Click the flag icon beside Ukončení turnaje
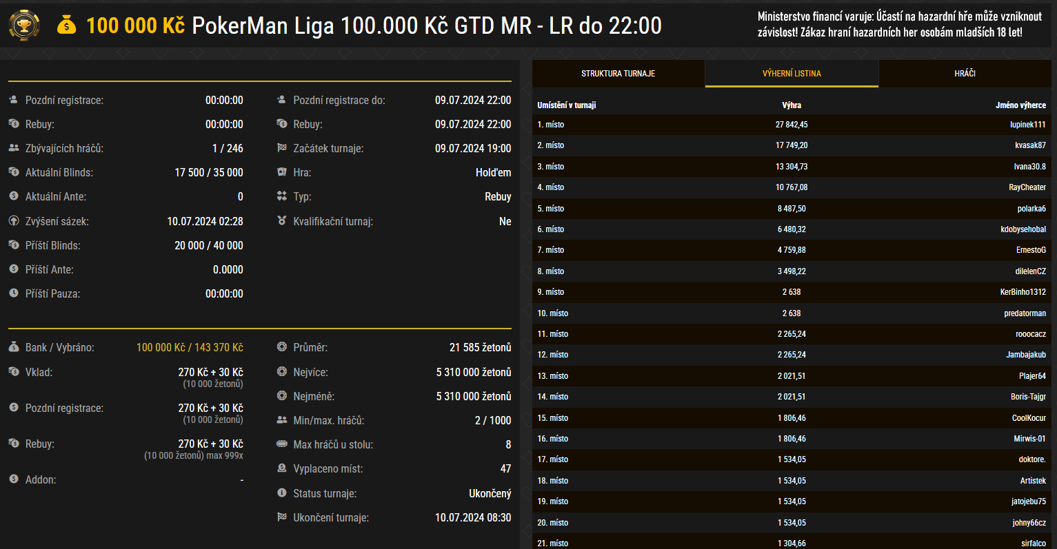The width and height of the screenshot is (1057, 549). 281,517
